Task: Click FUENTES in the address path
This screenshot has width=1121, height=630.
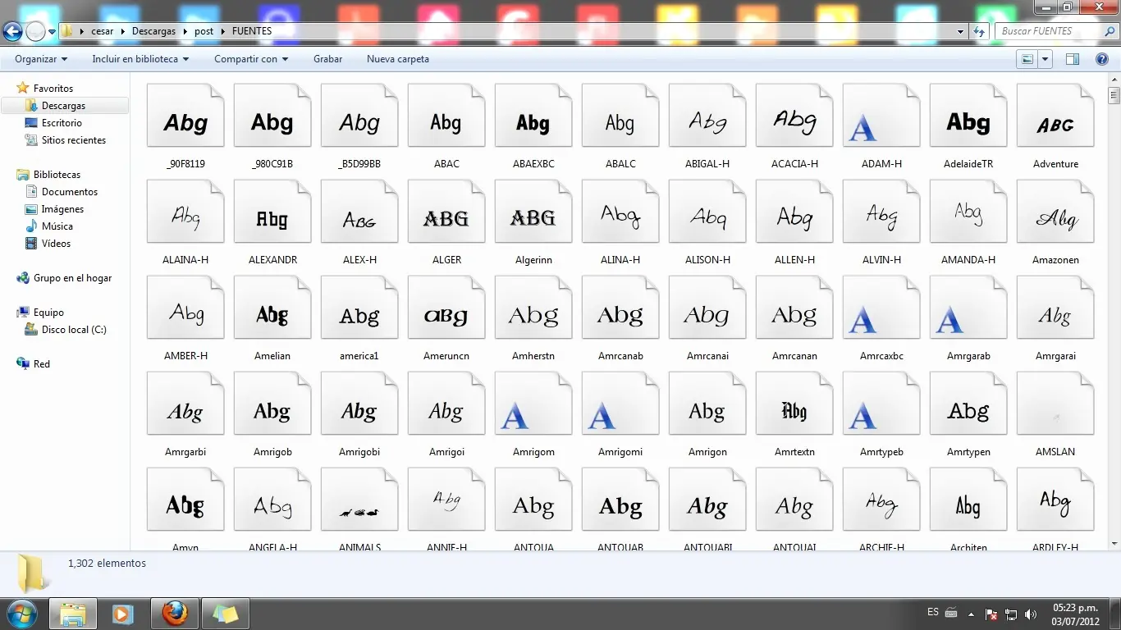Action: click(252, 31)
